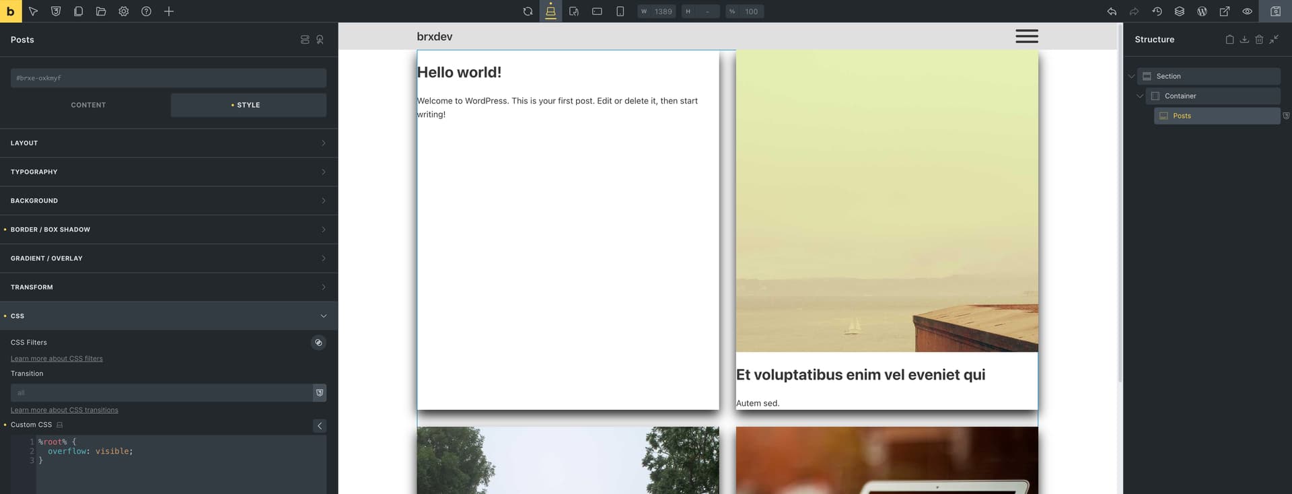Select the Posts item in Structure
The width and height of the screenshot is (1292, 494).
point(1217,116)
